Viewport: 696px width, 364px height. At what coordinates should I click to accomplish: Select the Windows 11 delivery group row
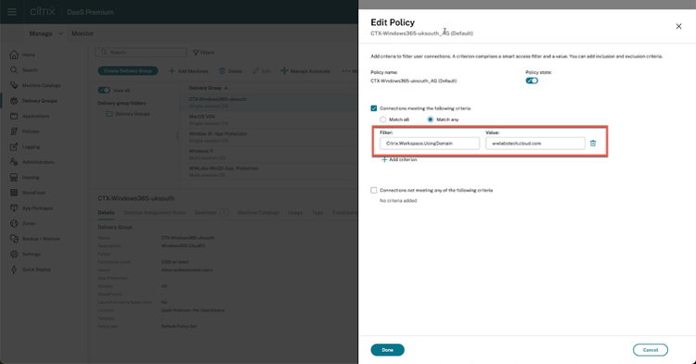269,154
